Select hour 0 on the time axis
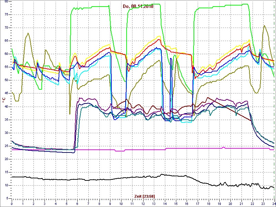276x207 pixels. click(x=12, y=203)
